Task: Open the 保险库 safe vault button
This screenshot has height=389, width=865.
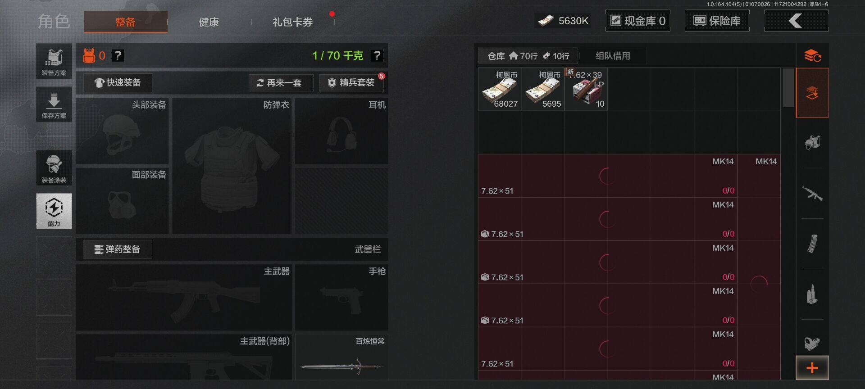Action: [717, 21]
